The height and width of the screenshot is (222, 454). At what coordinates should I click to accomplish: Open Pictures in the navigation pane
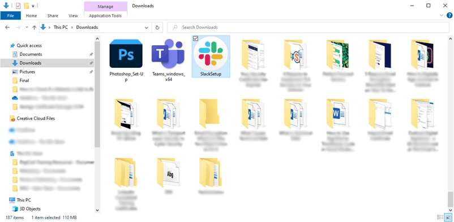pos(27,72)
